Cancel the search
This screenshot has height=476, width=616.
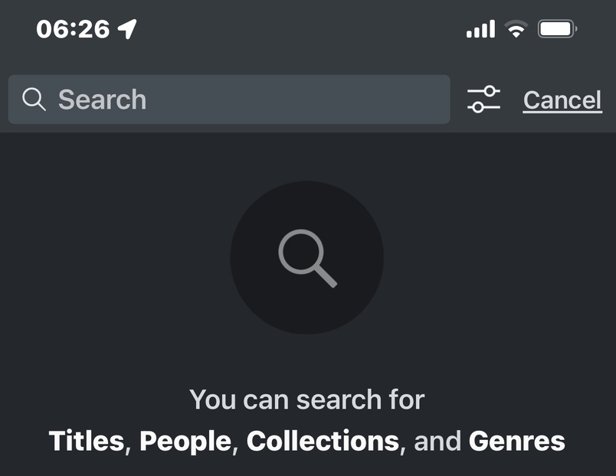[x=562, y=100]
